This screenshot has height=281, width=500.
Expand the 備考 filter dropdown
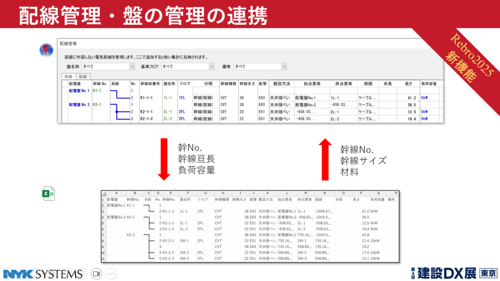(284, 67)
